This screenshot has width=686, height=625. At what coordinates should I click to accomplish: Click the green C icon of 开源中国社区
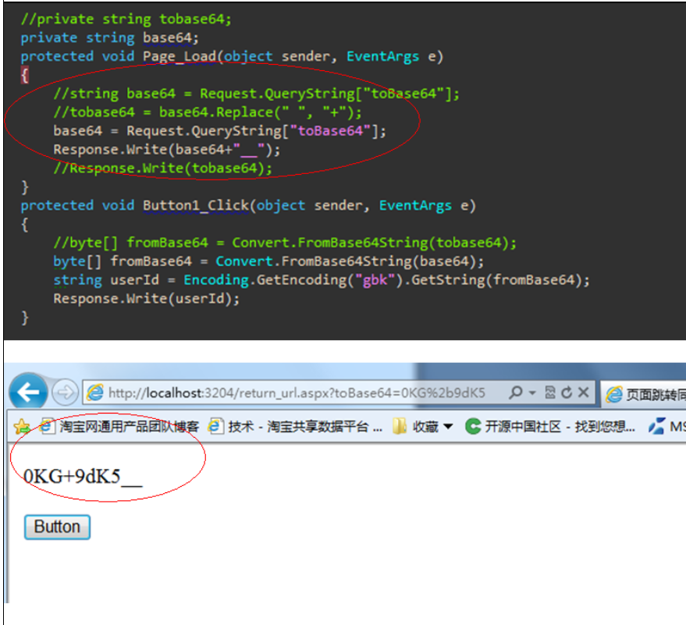click(x=473, y=427)
